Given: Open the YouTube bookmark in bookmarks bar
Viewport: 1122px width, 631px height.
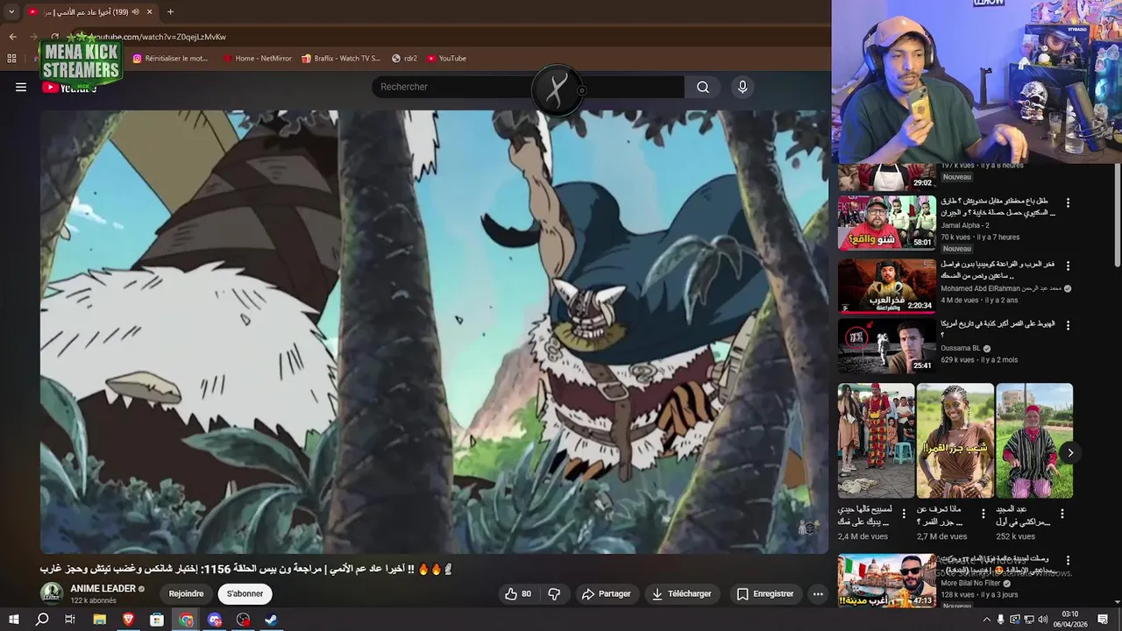Looking at the screenshot, I should (446, 59).
